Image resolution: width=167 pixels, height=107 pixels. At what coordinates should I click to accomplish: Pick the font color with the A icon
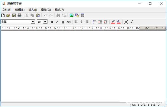[x=119, y=22]
